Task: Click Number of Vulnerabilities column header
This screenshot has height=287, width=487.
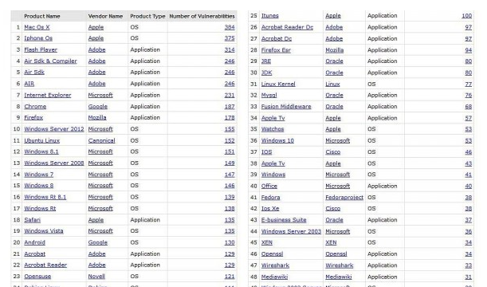Action: pos(202,16)
